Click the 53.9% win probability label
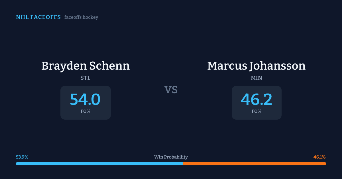342x179 pixels. [x=22, y=157]
